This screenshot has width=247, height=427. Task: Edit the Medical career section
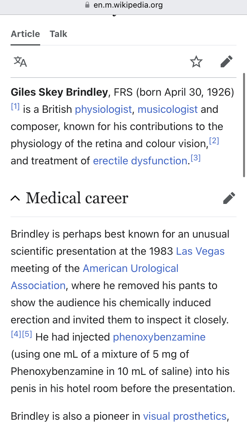pos(229,198)
